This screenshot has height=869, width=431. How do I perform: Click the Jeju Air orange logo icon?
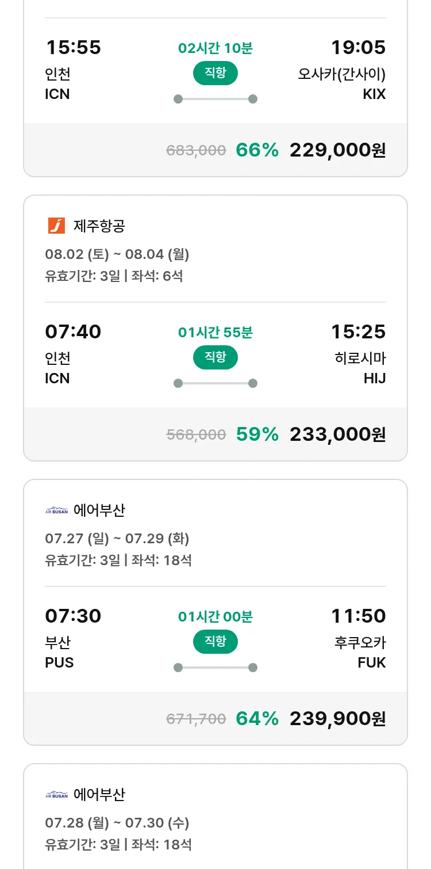(x=56, y=226)
